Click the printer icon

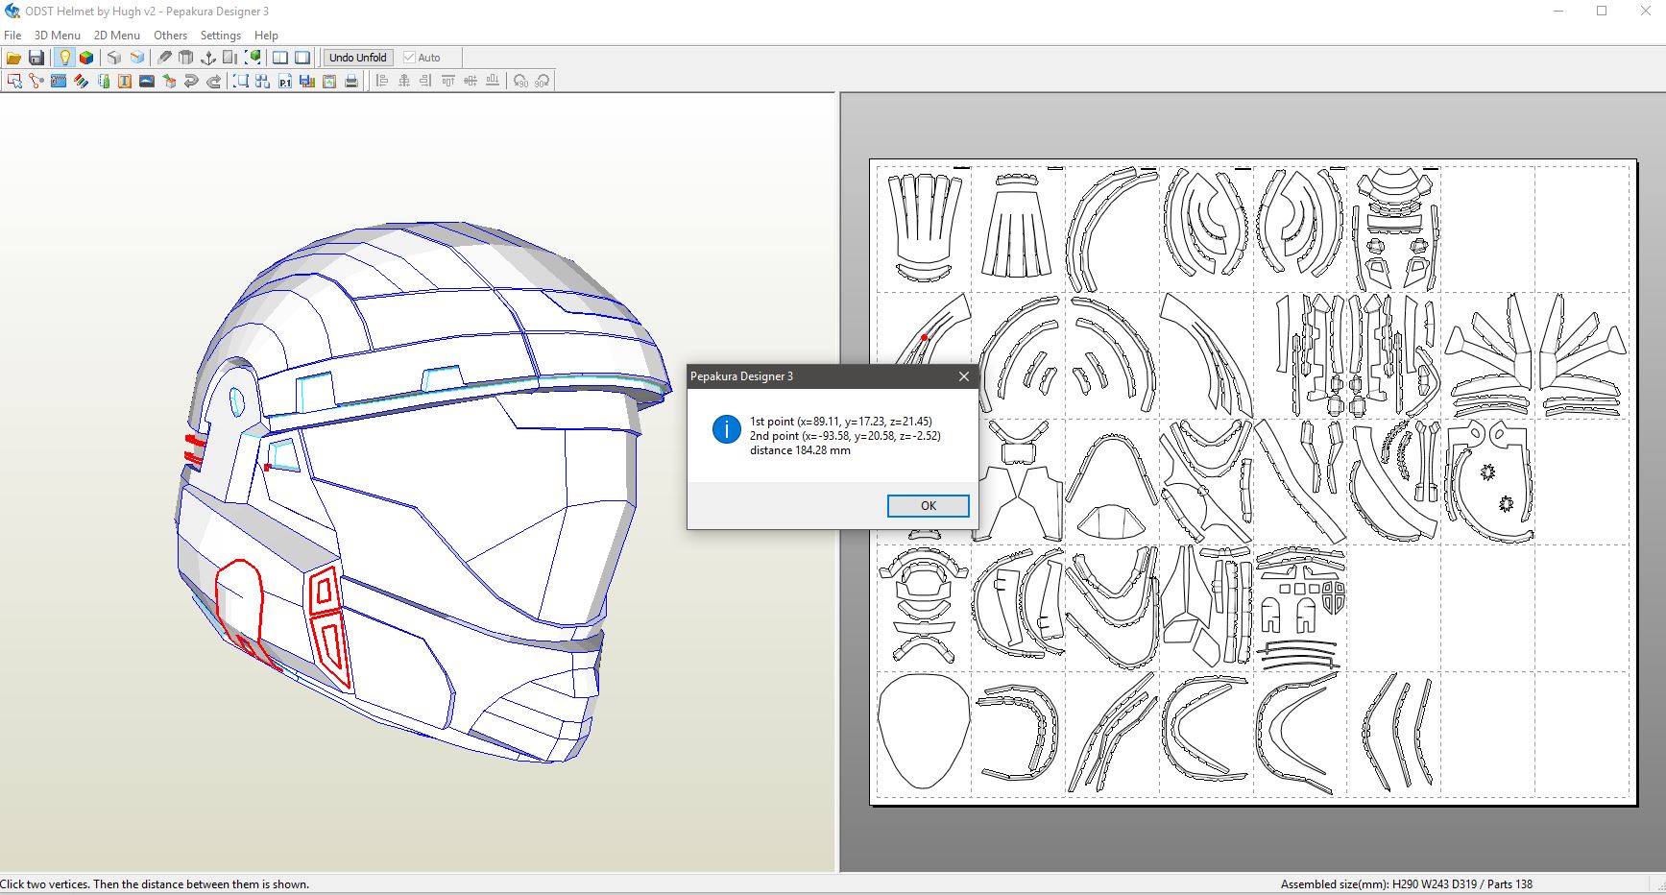[x=351, y=81]
